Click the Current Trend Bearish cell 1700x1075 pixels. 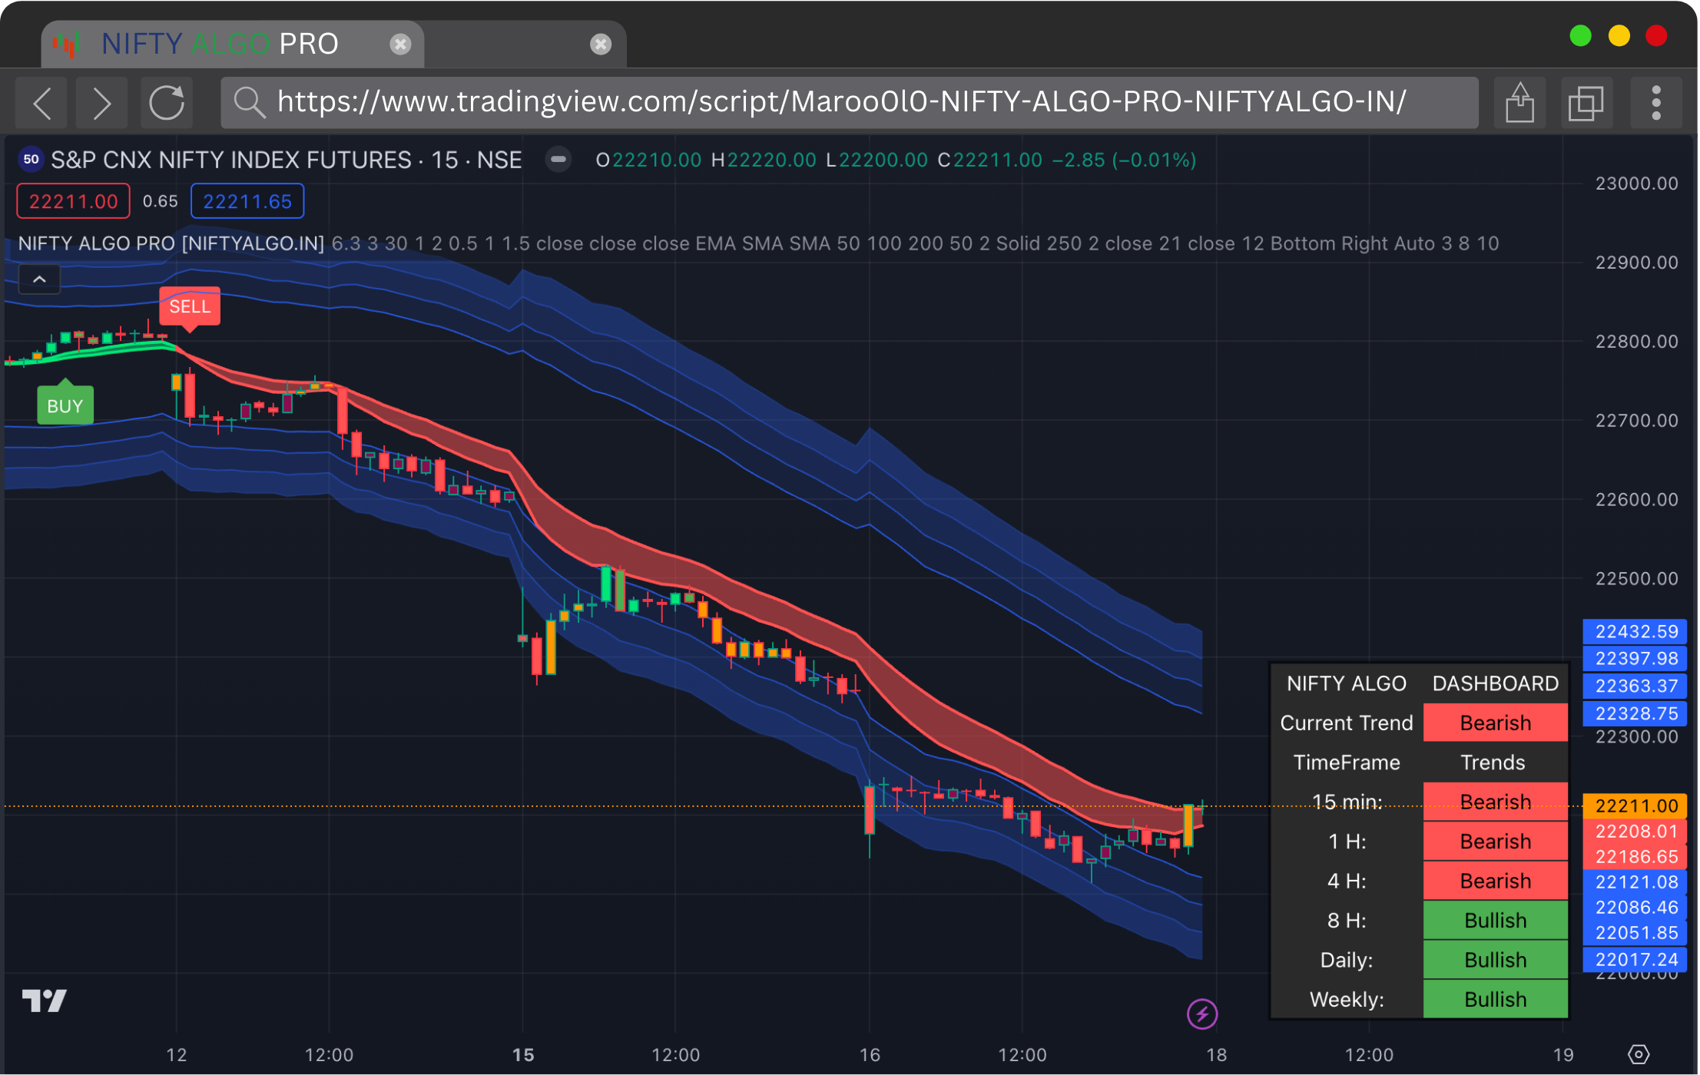(1496, 723)
